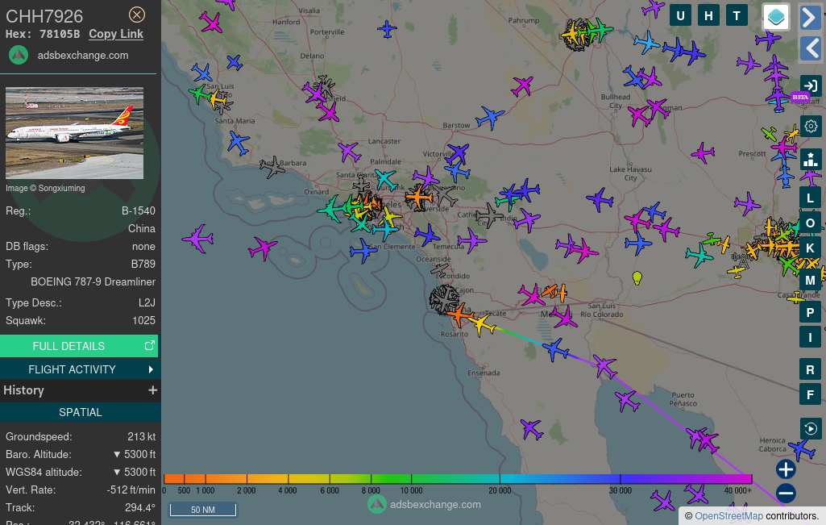
Task: Open the Hainan 787 aircraft photo
Action: [x=74, y=133]
